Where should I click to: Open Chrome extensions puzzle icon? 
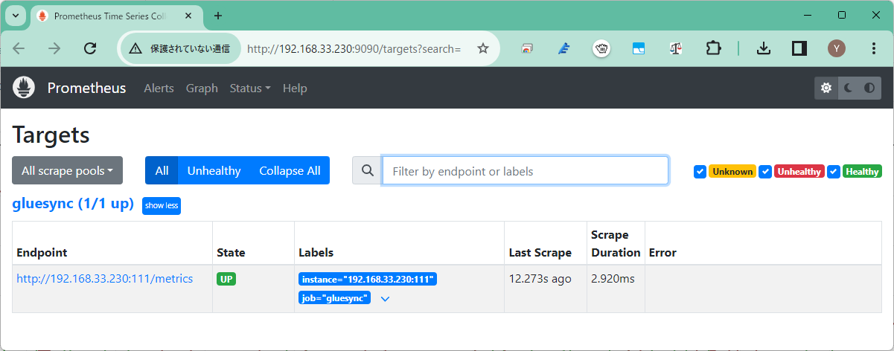click(x=713, y=48)
